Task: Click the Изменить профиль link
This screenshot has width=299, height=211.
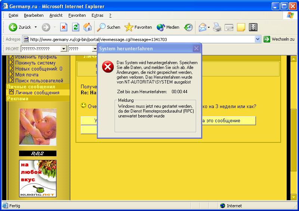Action: pos(36,57)
